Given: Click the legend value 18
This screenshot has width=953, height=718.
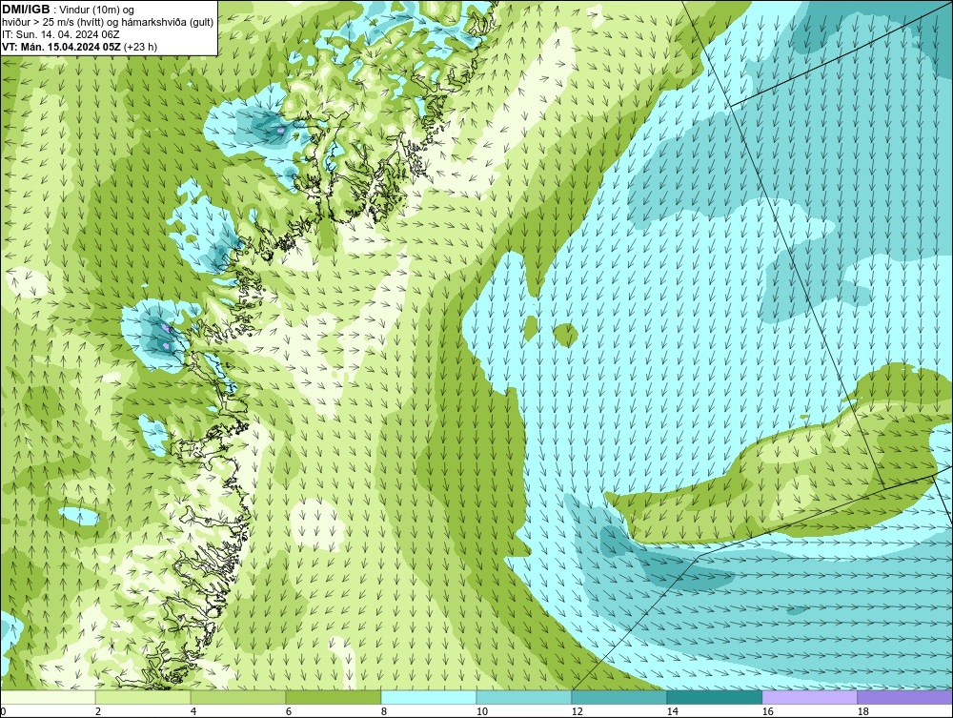Looking at the screenshot, I should coord(862,711).
